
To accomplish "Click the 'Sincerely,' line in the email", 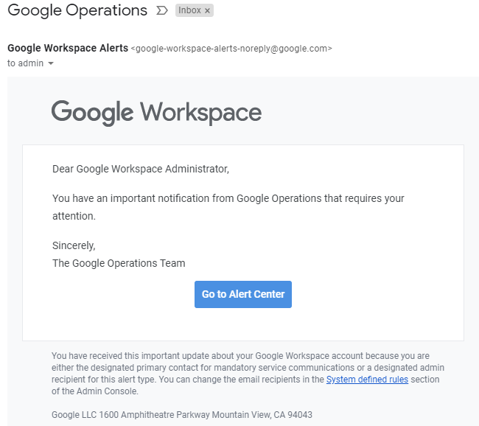I will [74, 245].
